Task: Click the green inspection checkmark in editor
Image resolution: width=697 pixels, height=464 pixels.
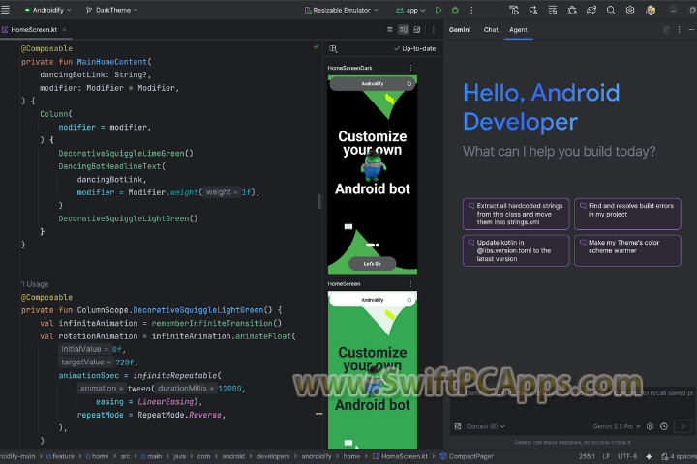Action: tap(316, 46)
